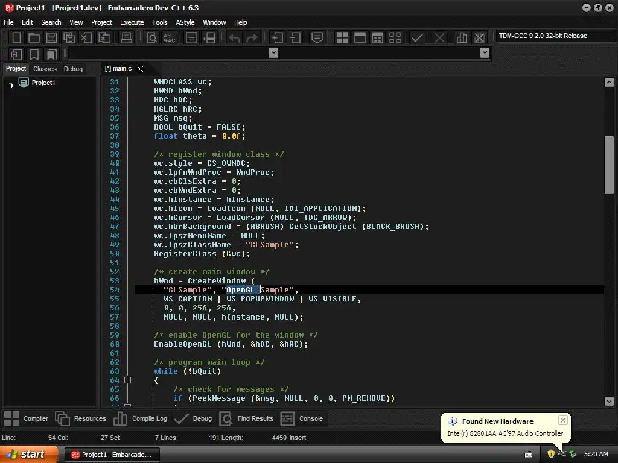Click the Delete profiling information icon
618x463 pixels.
tap(479, 38)
